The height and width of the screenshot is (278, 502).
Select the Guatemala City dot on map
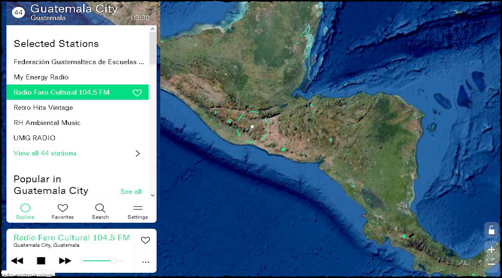(252, 127)
